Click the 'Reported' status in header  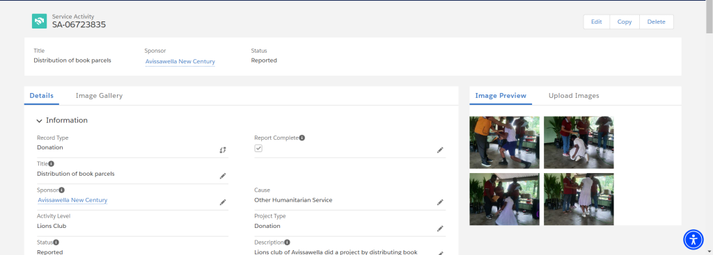[264, 60]
